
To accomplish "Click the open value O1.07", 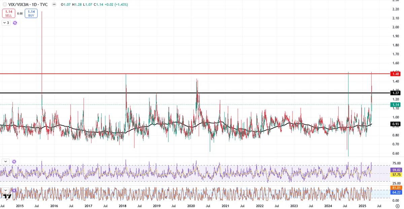I will coord(66,5).
